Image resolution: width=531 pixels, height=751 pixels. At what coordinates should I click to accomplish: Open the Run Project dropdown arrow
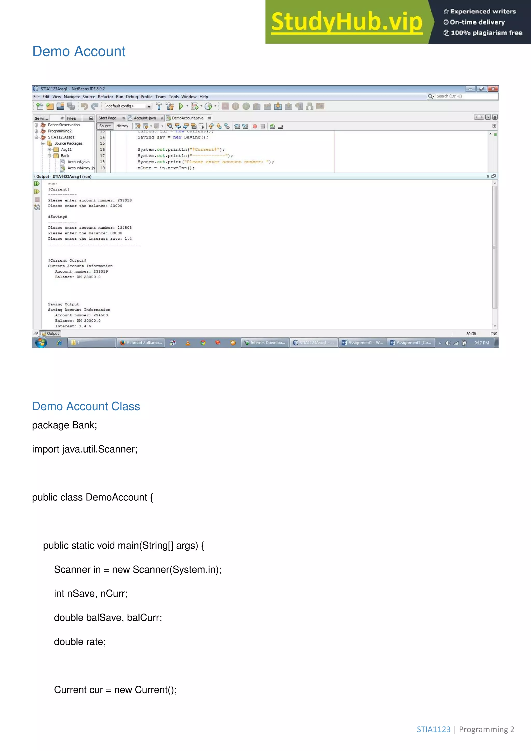(187, 106)
